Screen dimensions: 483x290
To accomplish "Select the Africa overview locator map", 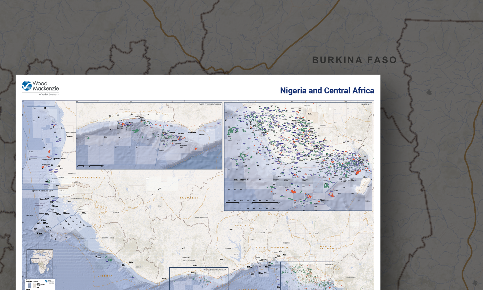I will pos(40,263).
